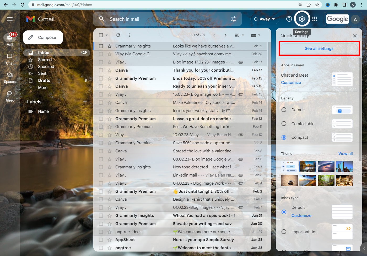Screen dimensions: 367x256
Task: Tick checkbox for Vijay via Google email
Action: coord(101,54)
